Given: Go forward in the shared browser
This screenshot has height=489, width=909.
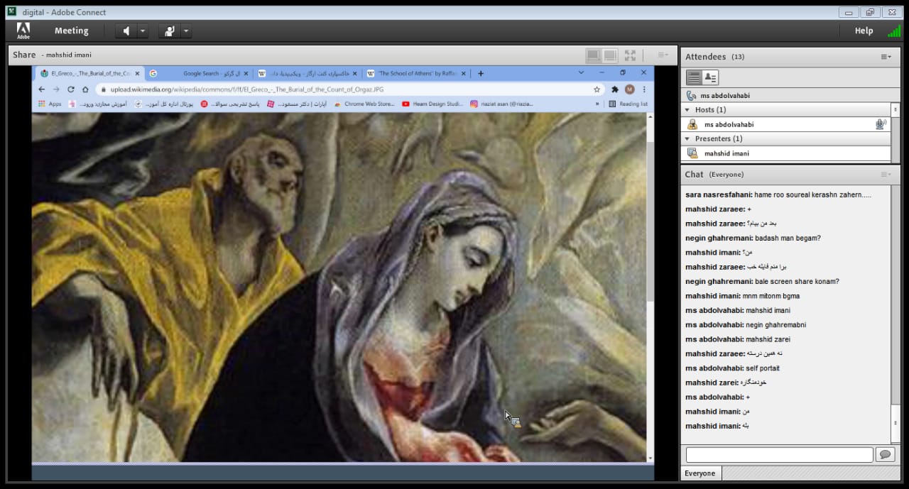Looking at the screenshot, I should [56, 89].
